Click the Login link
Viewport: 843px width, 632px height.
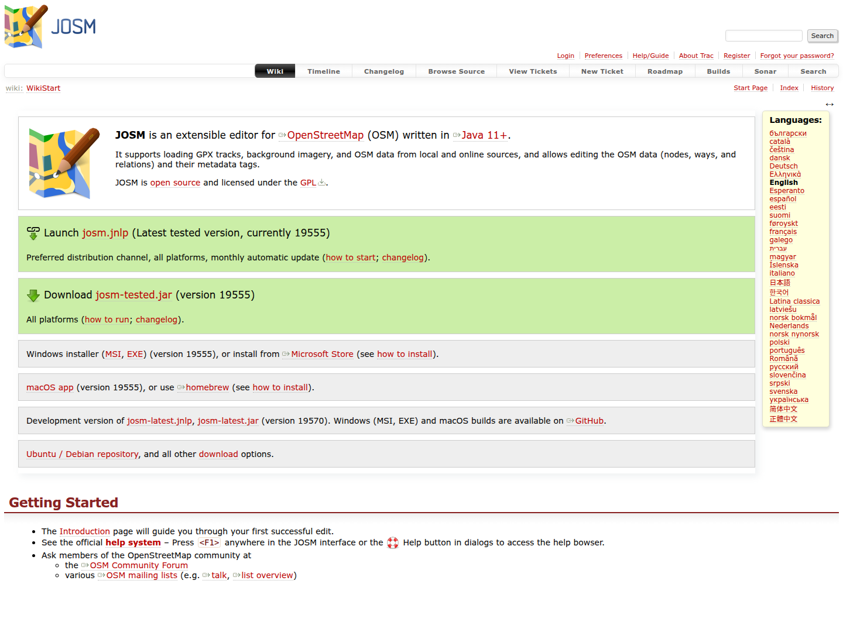(x=566, y=56)
